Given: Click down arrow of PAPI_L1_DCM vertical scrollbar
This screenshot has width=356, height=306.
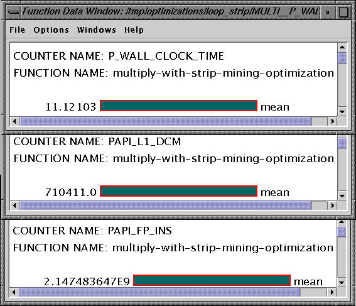Looking at the screenshot, I should point(342,195).
